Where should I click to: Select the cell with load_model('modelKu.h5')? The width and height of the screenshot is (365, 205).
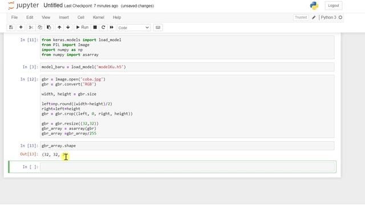[x=187, y=67]
